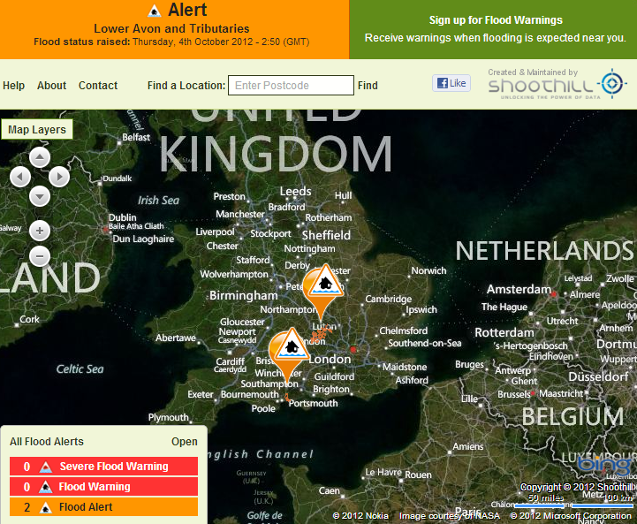Click the Manchester label on the map

240,214
